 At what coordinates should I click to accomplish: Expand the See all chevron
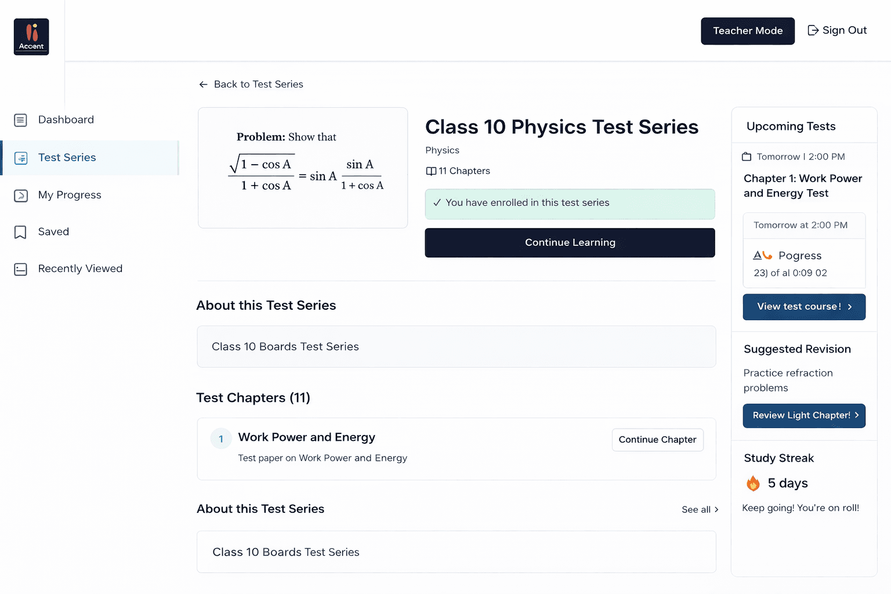point(716,509)
